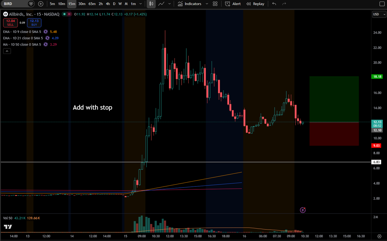Select the 5m timeframe
This screenshot has height=241, width=387.
pyautogui.click(x=52, y=4)
